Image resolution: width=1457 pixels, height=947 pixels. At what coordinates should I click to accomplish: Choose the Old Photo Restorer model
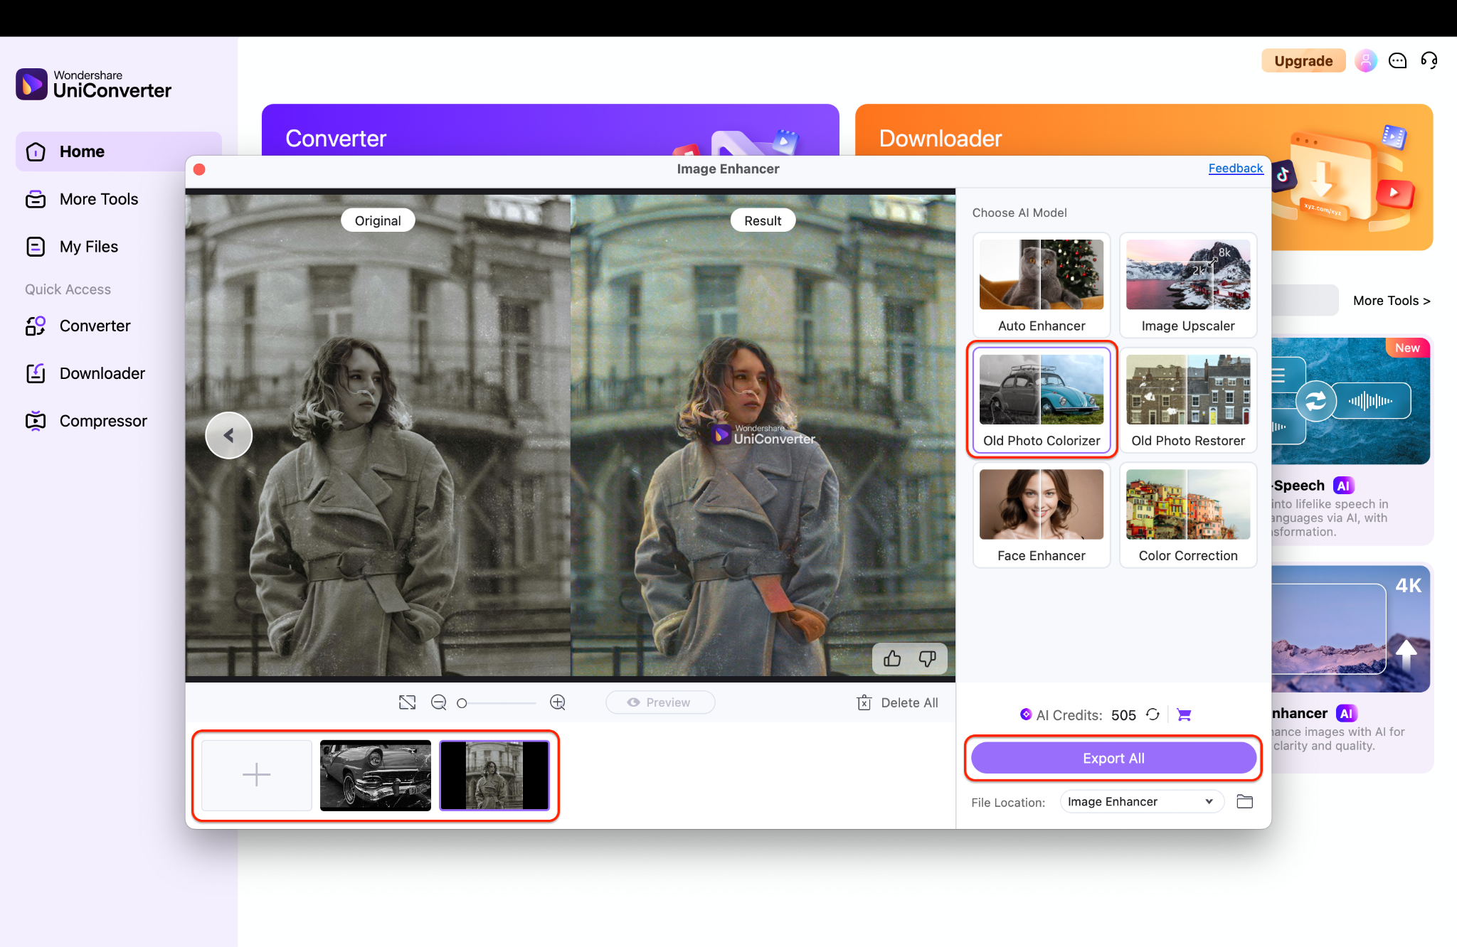1188,400
